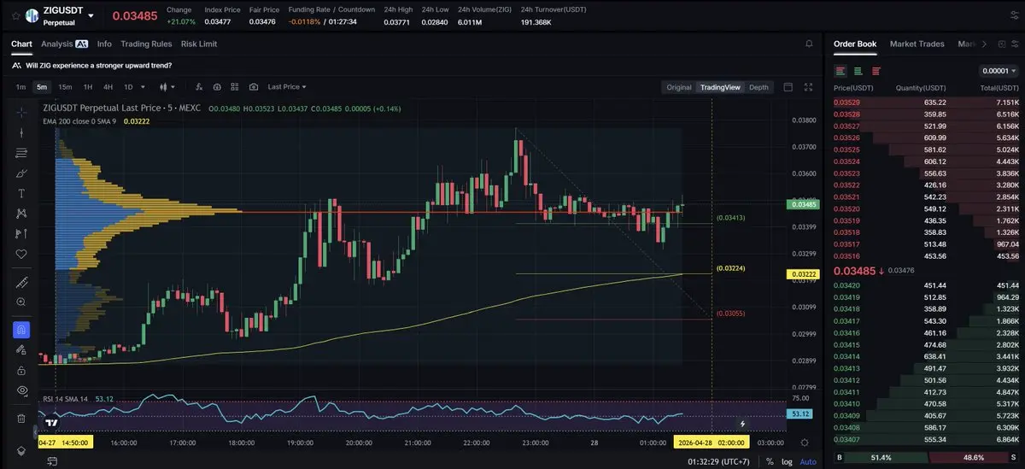Select the 4H timeframe
1025x469 pixels.
click(x=108, y=87)
